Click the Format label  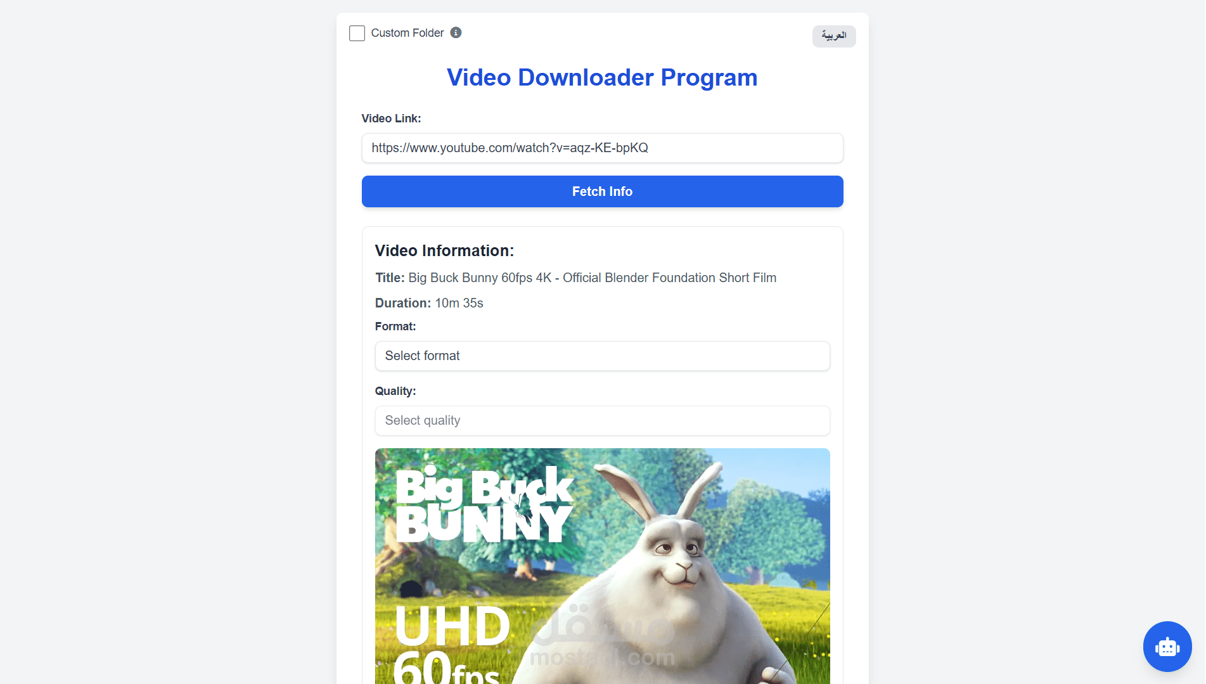pos(395,326)
